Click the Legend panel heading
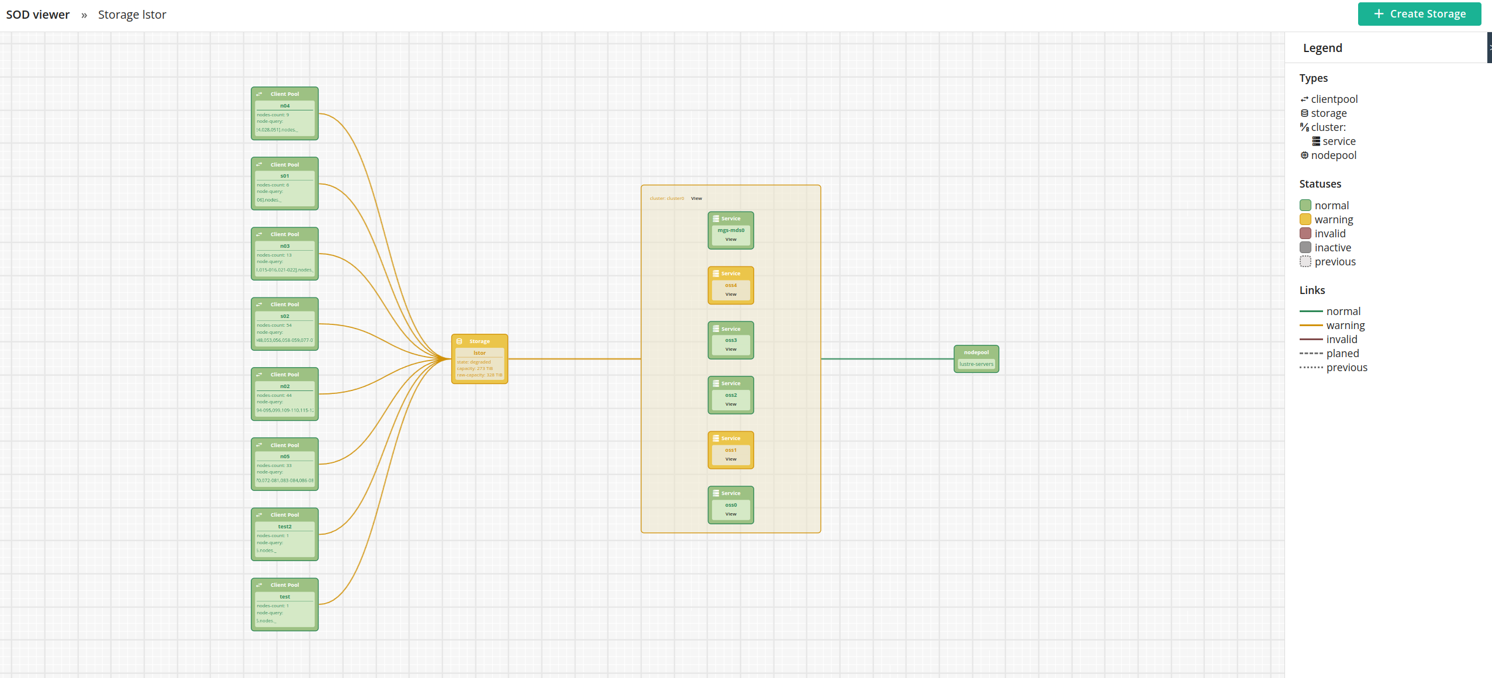Viewport: 1492px width, 678px height. pos(1322,48)
